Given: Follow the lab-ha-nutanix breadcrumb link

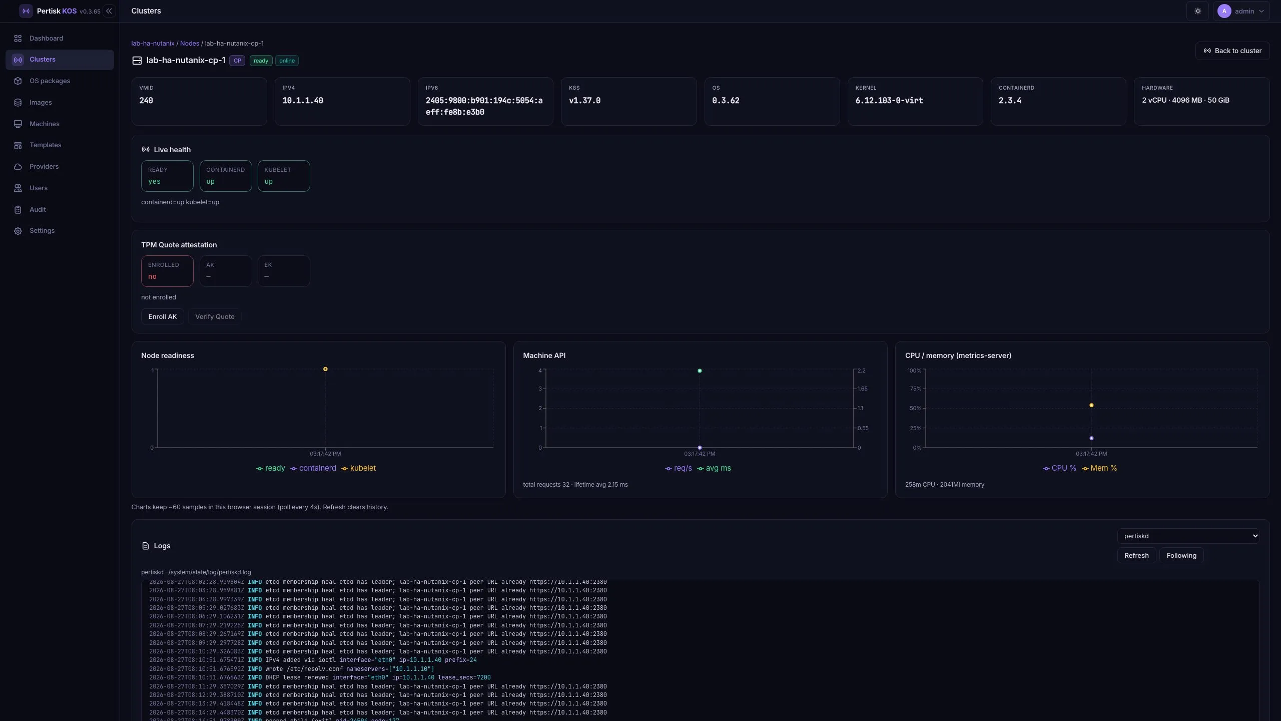Looking at the screenshot, I should click(153, 44).
